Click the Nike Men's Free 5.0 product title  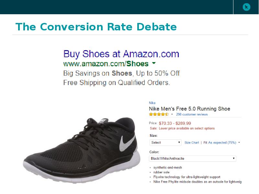click(189, 109)
